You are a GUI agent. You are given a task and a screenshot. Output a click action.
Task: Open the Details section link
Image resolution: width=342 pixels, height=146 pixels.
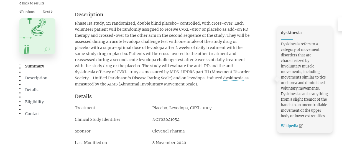tap(32, 90)
